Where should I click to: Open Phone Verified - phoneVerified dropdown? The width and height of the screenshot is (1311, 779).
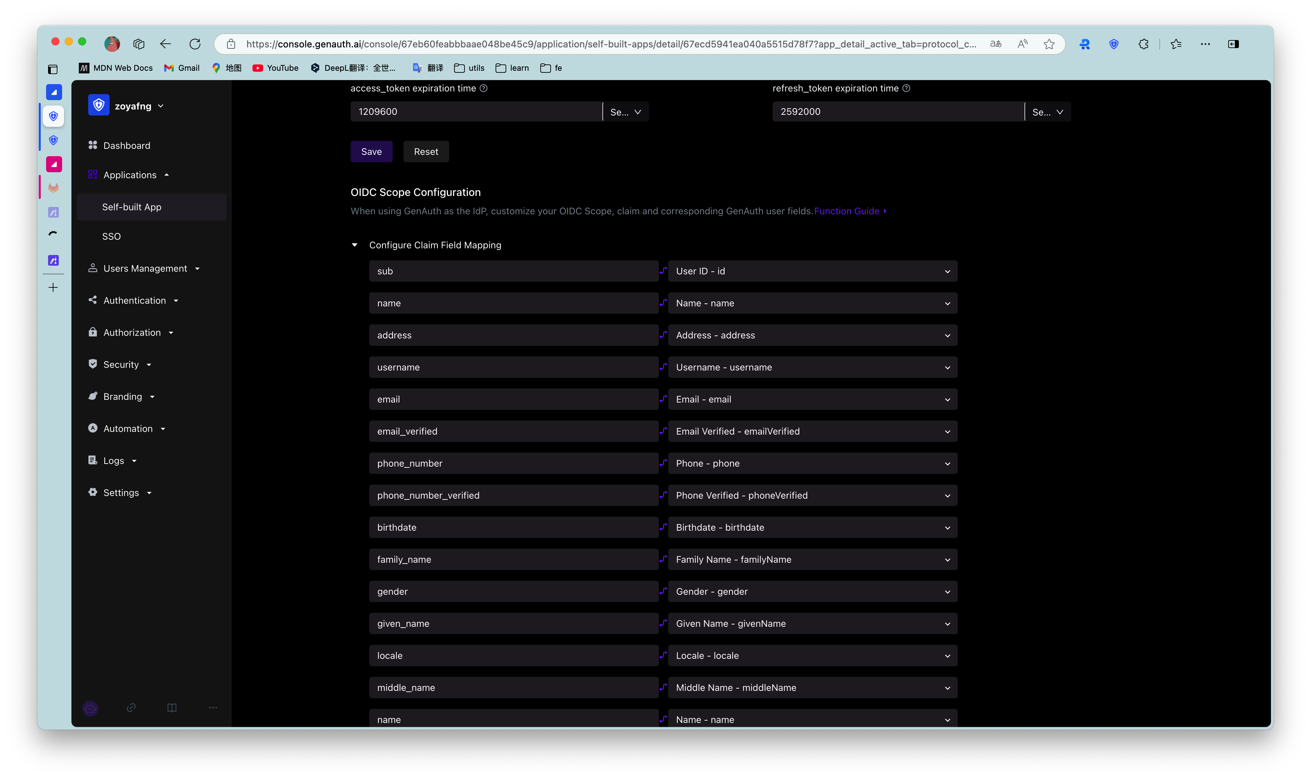click(x=812, y=496)
